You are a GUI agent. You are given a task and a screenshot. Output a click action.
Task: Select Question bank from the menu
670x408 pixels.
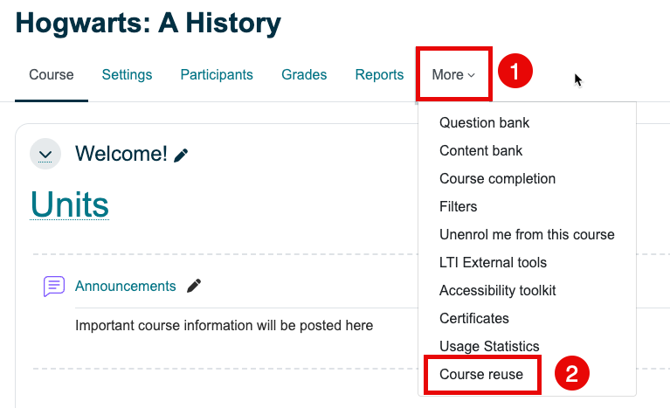coord(484,123)
